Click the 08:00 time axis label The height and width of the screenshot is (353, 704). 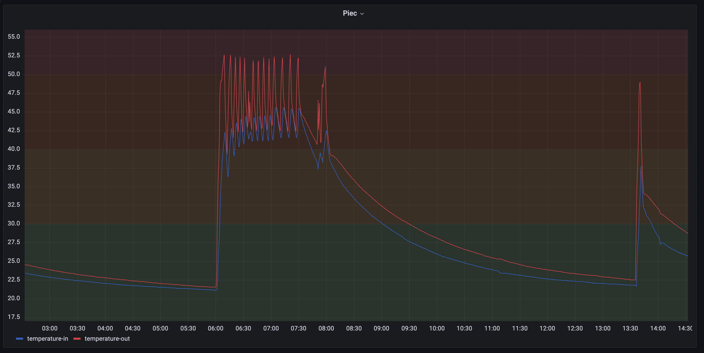coord(326,328)
